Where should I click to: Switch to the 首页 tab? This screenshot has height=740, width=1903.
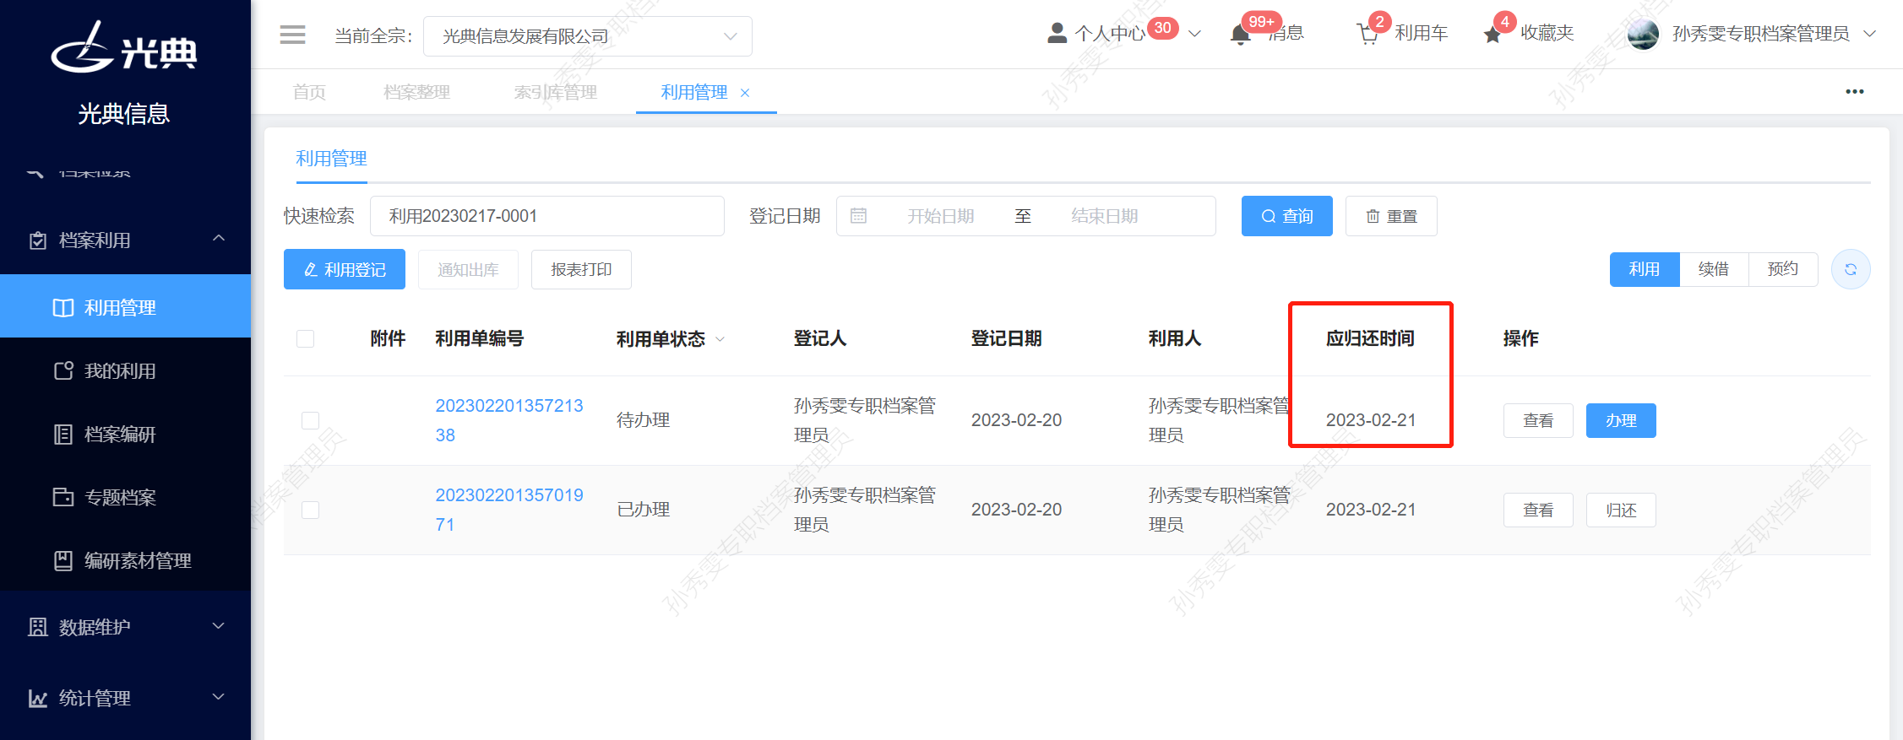click(309, 92)
